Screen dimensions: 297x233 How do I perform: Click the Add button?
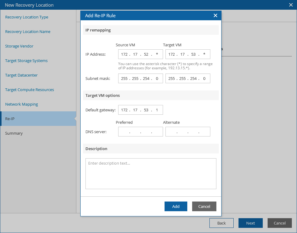coord(176,206)
